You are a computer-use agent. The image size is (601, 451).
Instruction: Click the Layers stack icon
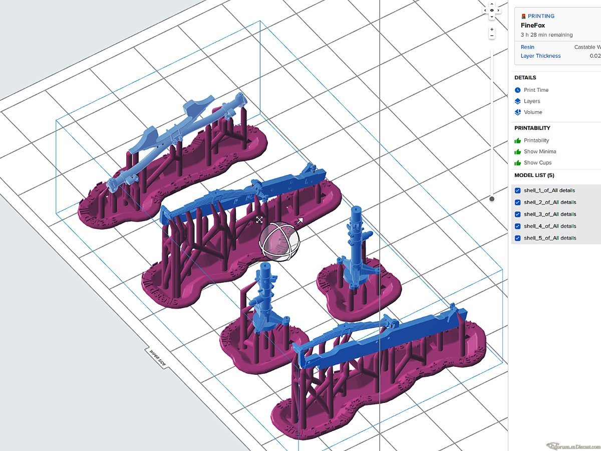518,101
